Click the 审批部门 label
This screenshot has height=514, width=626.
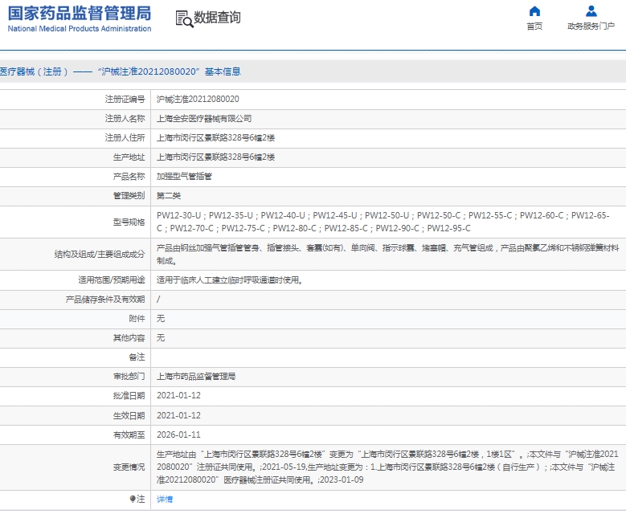point(129,377)
